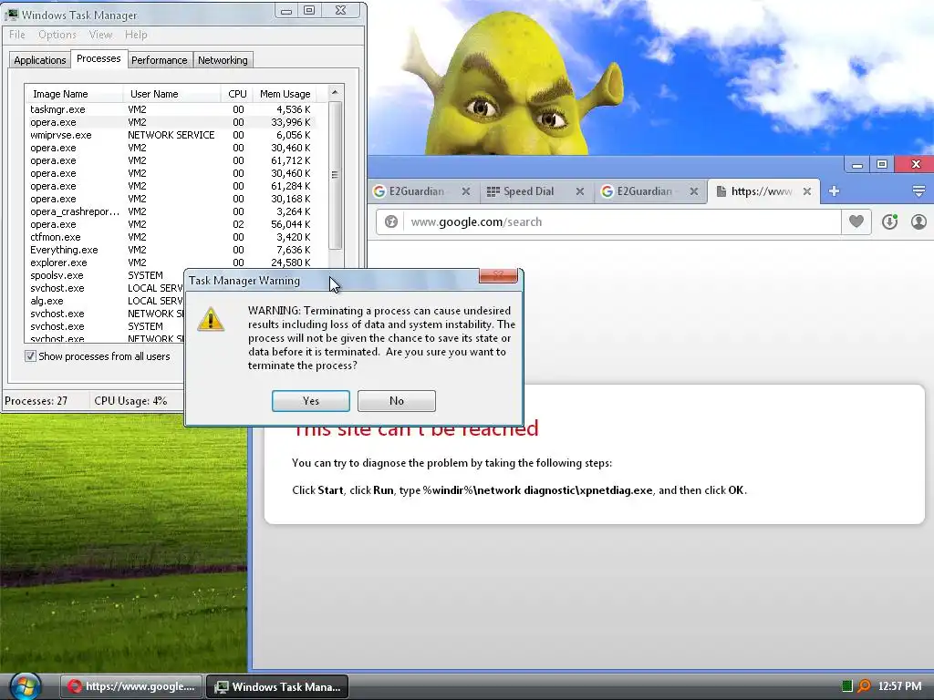Close the first E2Guardian tab
Screen dimensions: 934x700
(466, 191)
